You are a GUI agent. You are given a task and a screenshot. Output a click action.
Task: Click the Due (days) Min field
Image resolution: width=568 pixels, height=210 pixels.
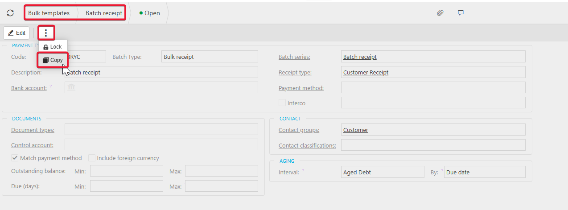(127, 186)
